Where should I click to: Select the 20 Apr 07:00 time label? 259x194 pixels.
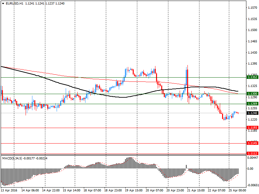[x=154, y=190]
